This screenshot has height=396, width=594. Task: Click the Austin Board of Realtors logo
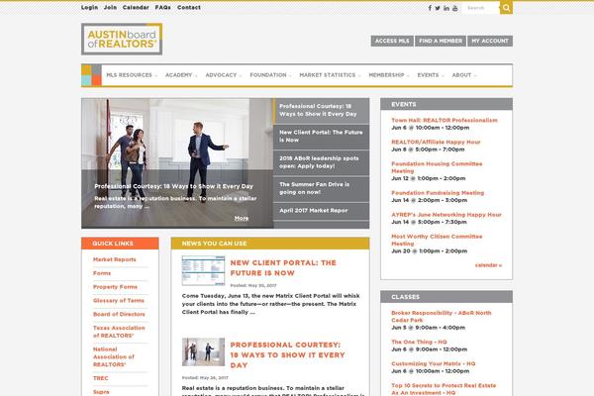[x=122, y=40]
